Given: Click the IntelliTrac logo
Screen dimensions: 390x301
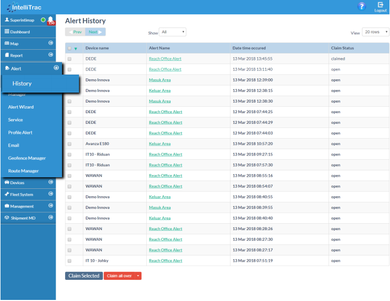Looking at the screenshot, I should coord(24,7).
